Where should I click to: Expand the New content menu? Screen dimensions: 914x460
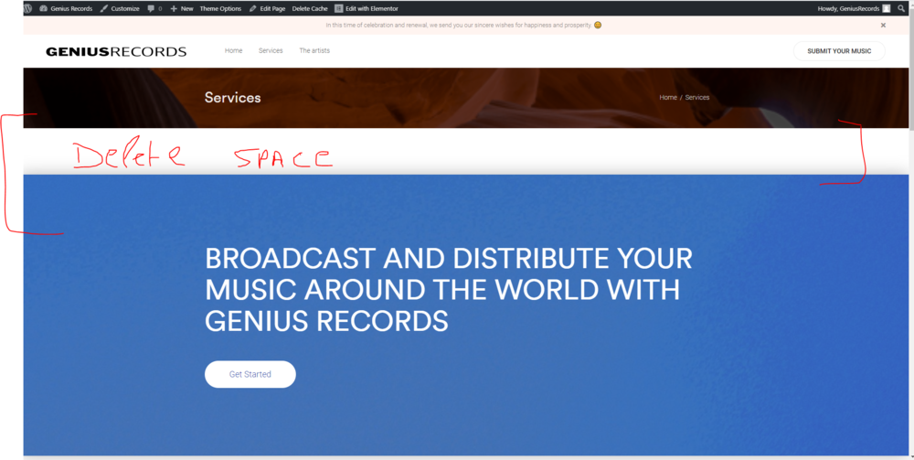(x=182, y=9)
